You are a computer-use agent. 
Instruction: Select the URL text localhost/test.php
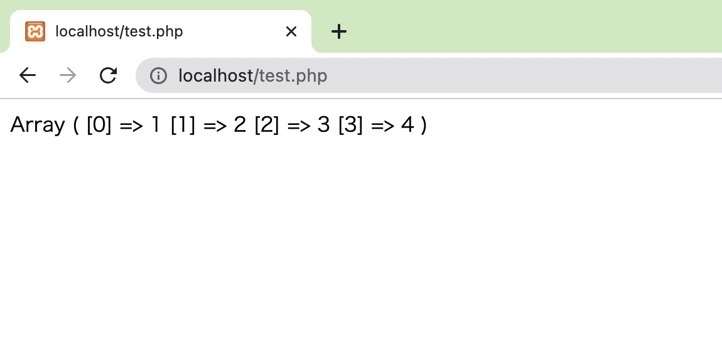[x=252, y=75]
